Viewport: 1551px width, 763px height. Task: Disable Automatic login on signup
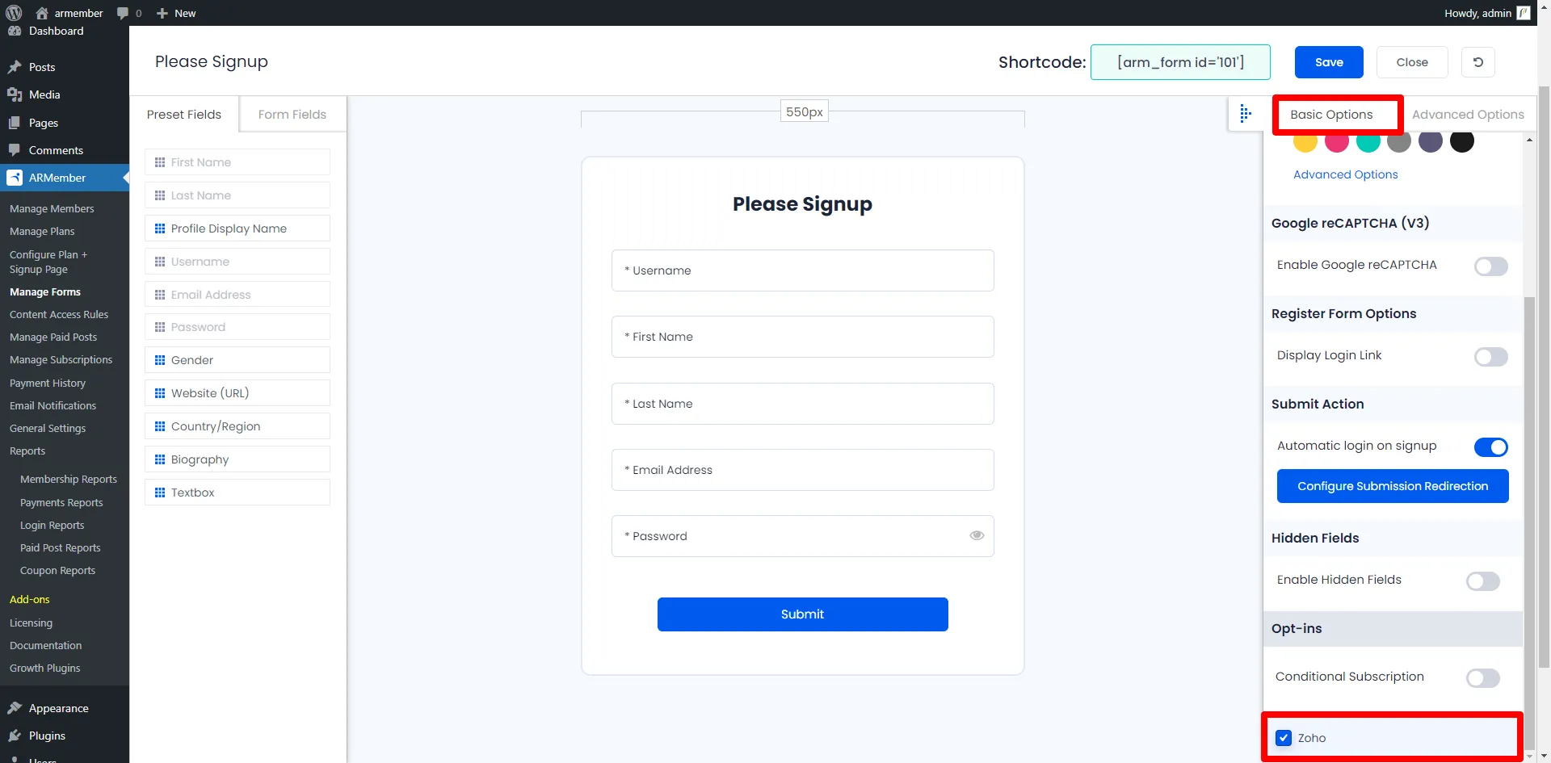pos(1490,446)
